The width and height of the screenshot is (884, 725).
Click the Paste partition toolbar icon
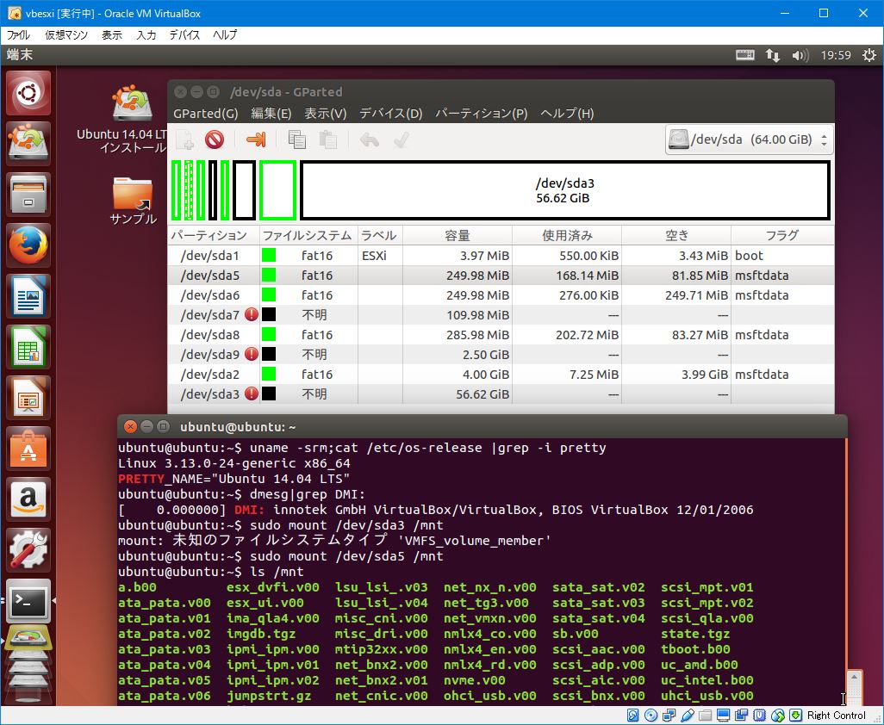coord(327,139)
